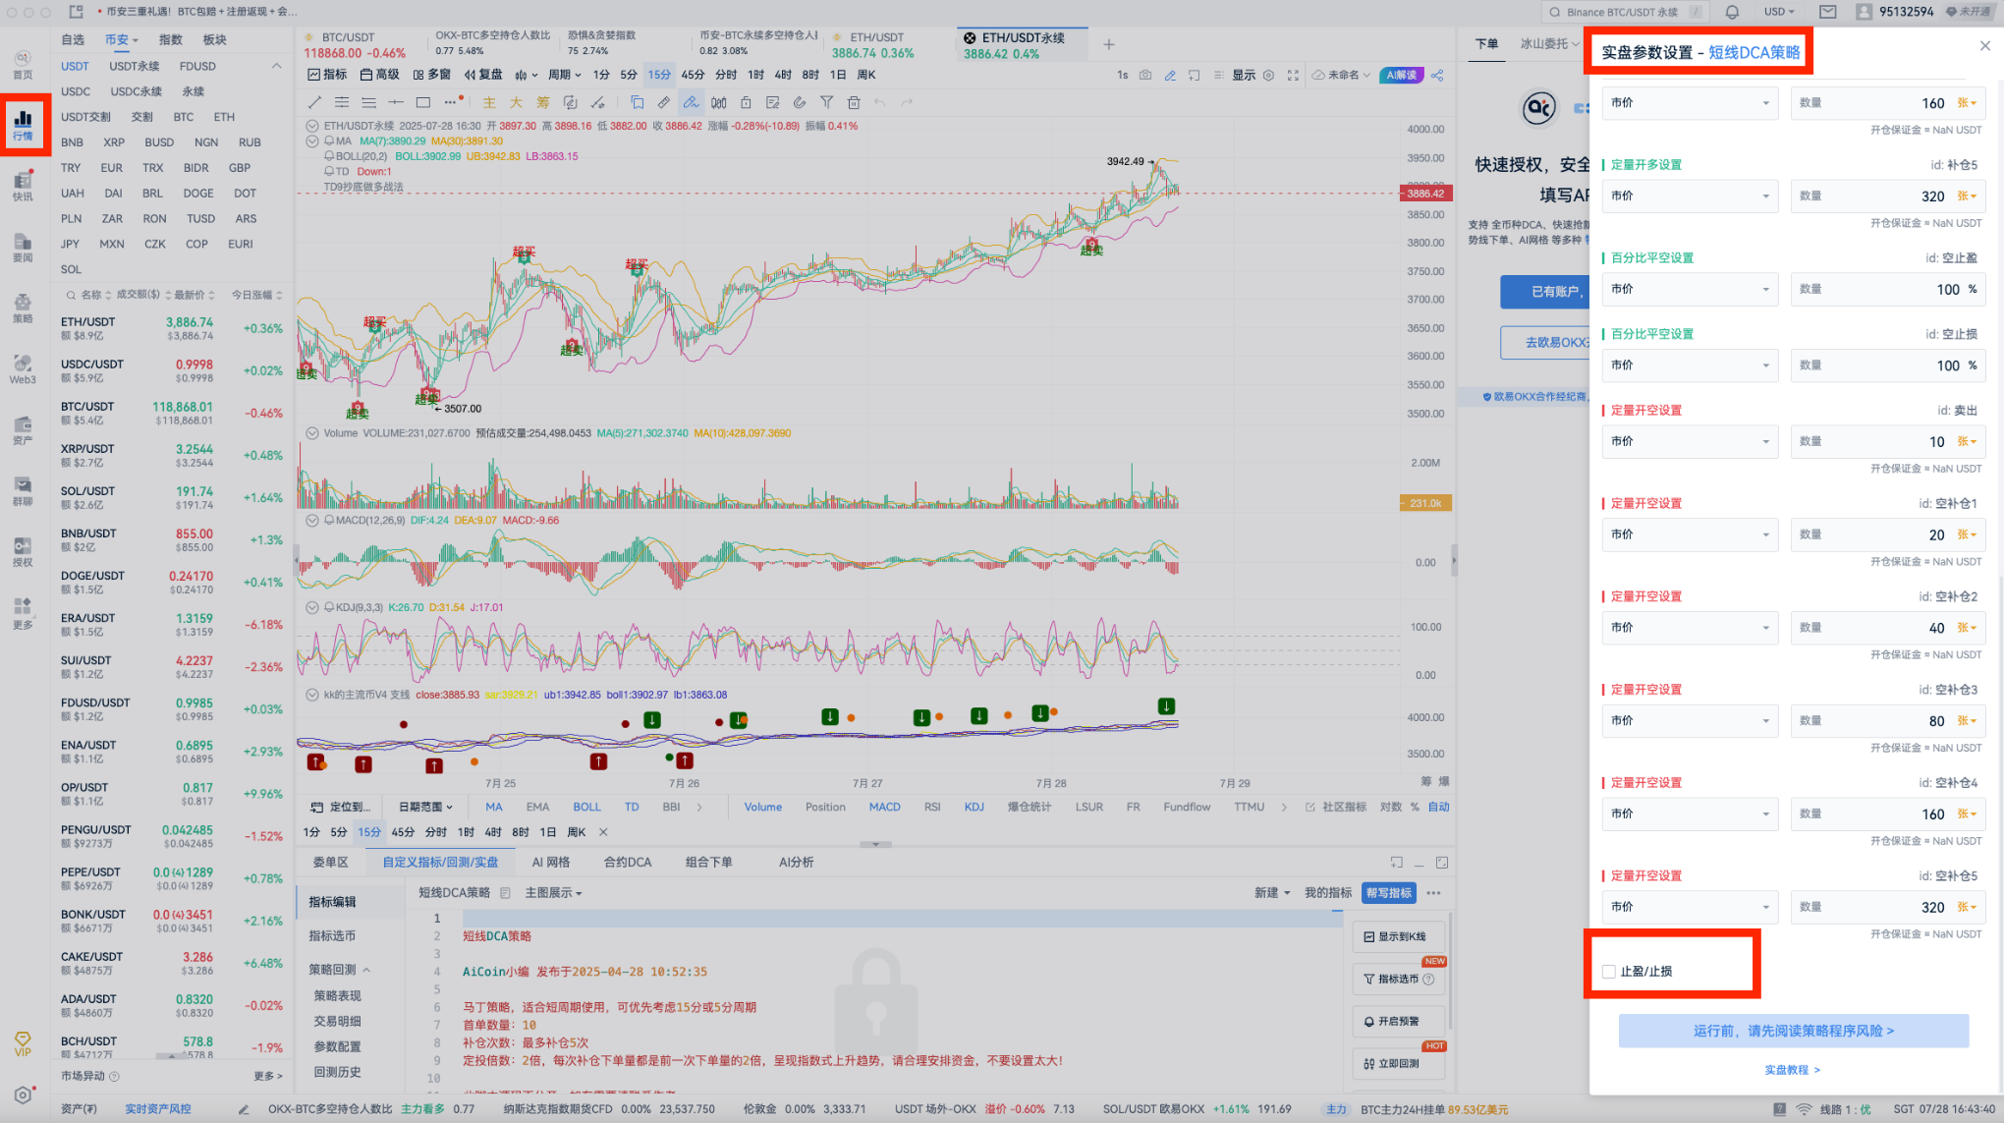Select the 指数 market tab
2004x1123 pixels.
pyautogui.click(x=171, y=40)
